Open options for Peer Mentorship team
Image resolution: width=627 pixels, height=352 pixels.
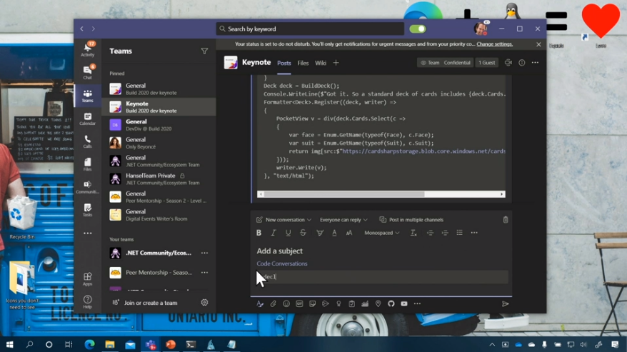coord(204,273)
